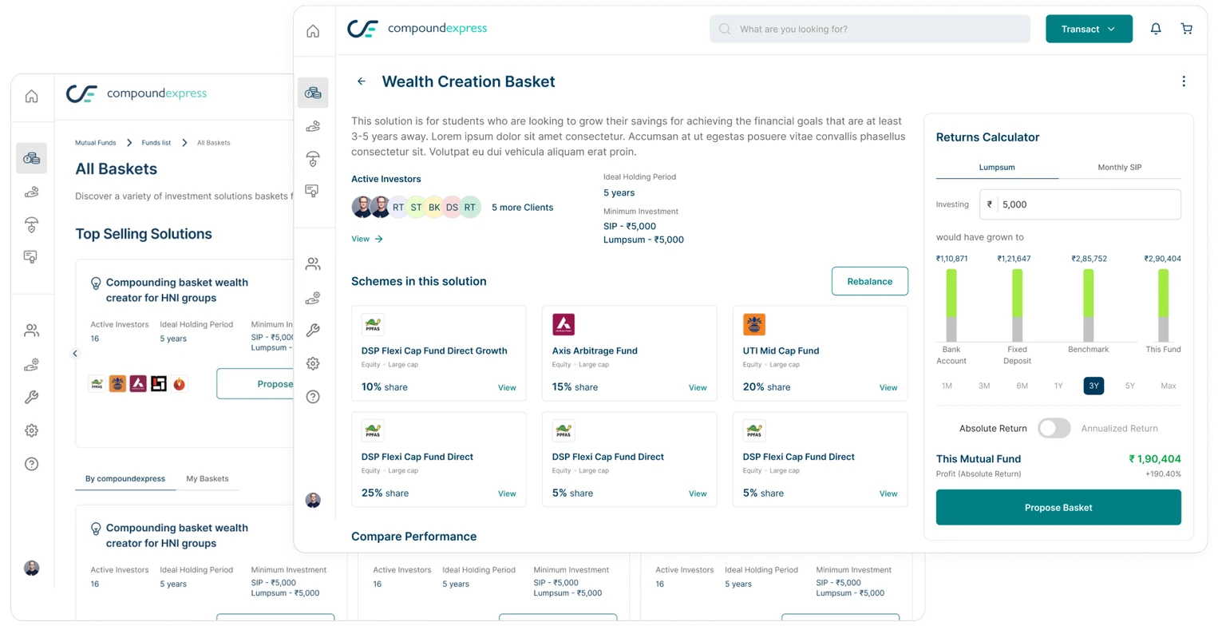Click Funds list breadcrumb in back window
This screenshot has width=1218, height=626.
coord(156,143)
